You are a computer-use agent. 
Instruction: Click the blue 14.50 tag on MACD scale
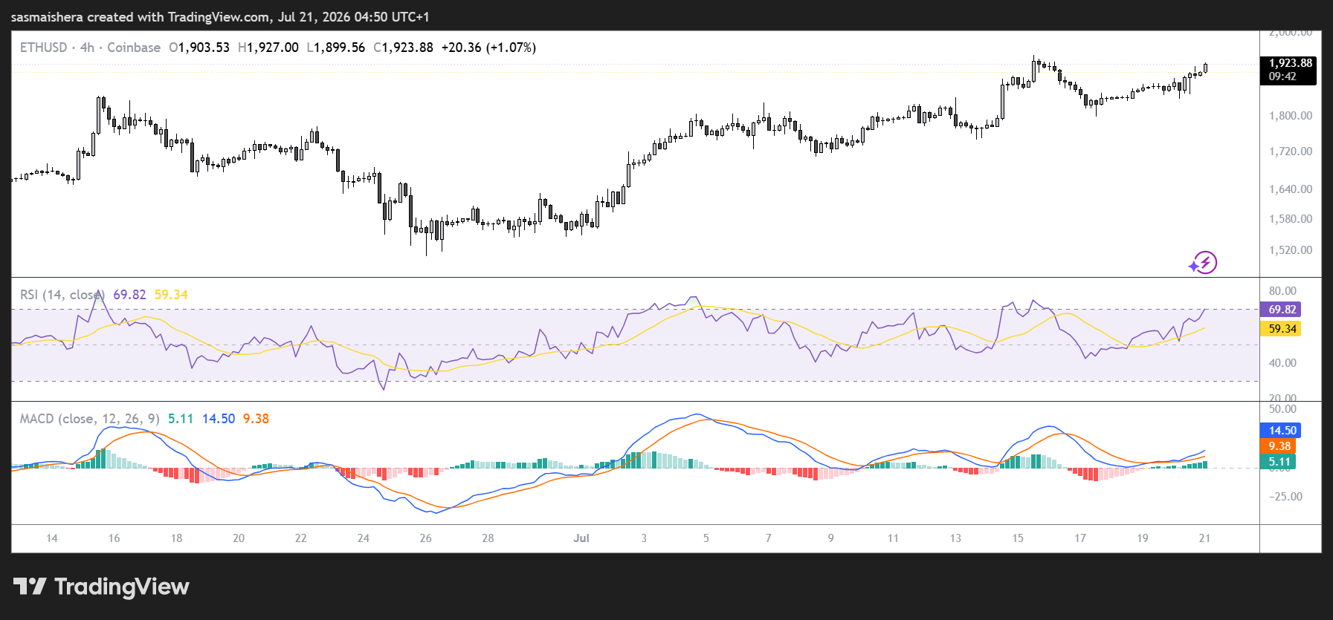[1281, 431]
